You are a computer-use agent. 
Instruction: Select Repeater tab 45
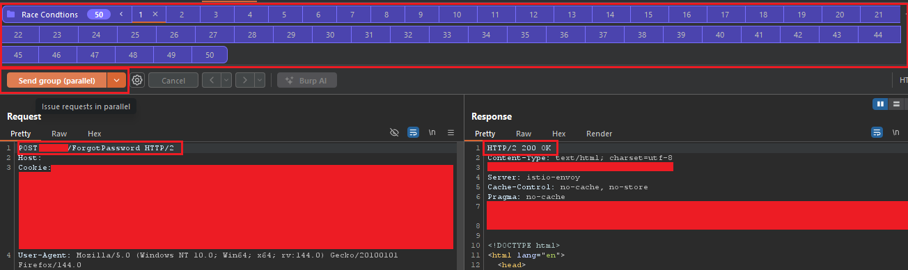pyautogui.click(x=18, y=55)
